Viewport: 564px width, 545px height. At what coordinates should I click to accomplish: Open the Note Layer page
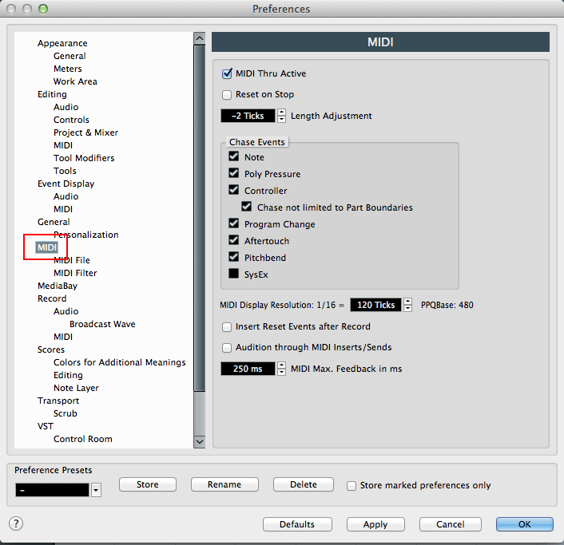pos(76,388)
